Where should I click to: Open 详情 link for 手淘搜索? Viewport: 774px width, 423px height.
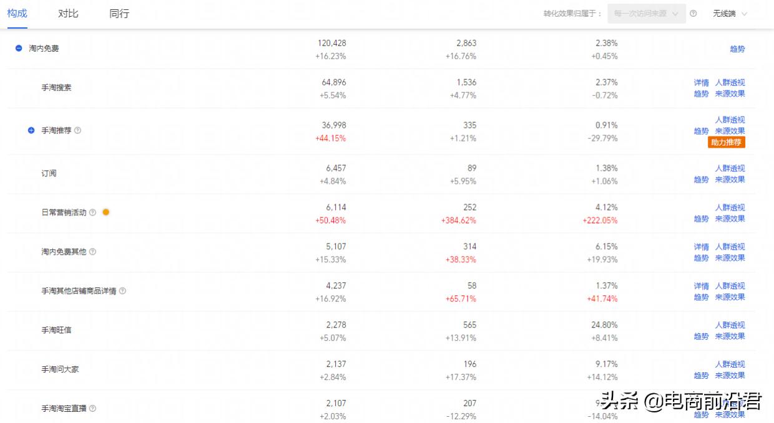[701, 82]
